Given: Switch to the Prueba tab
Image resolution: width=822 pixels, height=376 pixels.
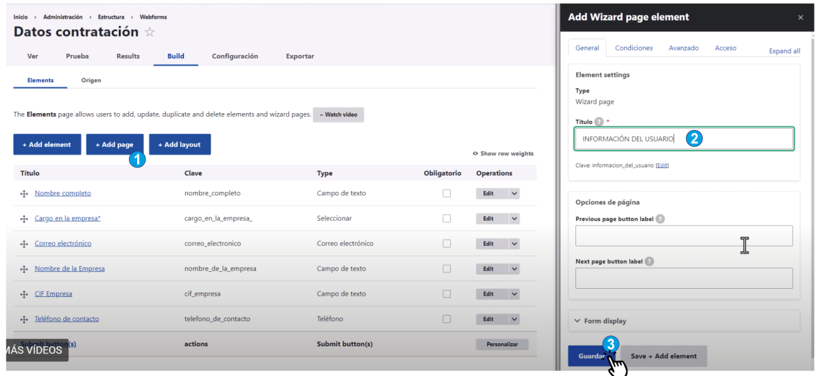Looking at the screenshot, I should tap(77, 56).
